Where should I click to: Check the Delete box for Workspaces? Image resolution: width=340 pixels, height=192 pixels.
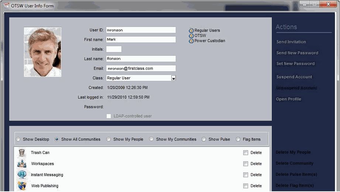tap(245, 164)
